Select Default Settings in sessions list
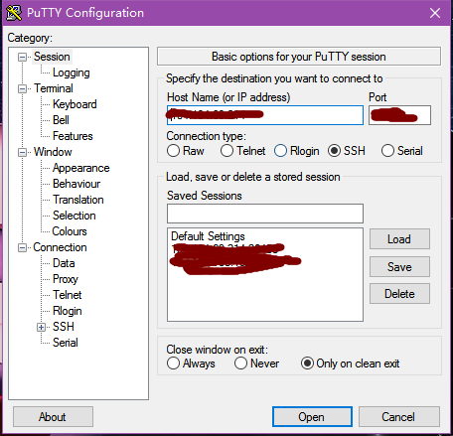 pos(208,236)
